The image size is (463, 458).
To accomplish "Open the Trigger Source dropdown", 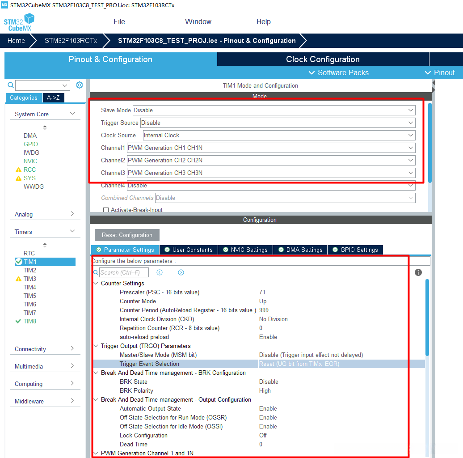I will pos(278,123).
